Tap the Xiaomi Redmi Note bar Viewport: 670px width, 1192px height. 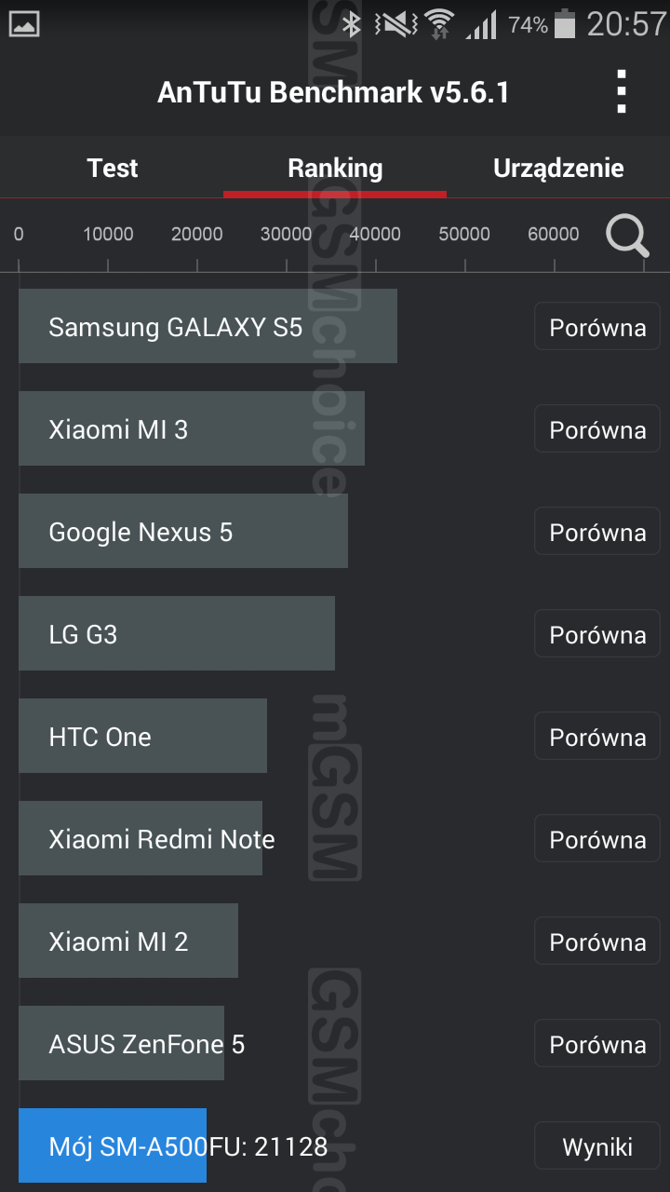[141, 838]
